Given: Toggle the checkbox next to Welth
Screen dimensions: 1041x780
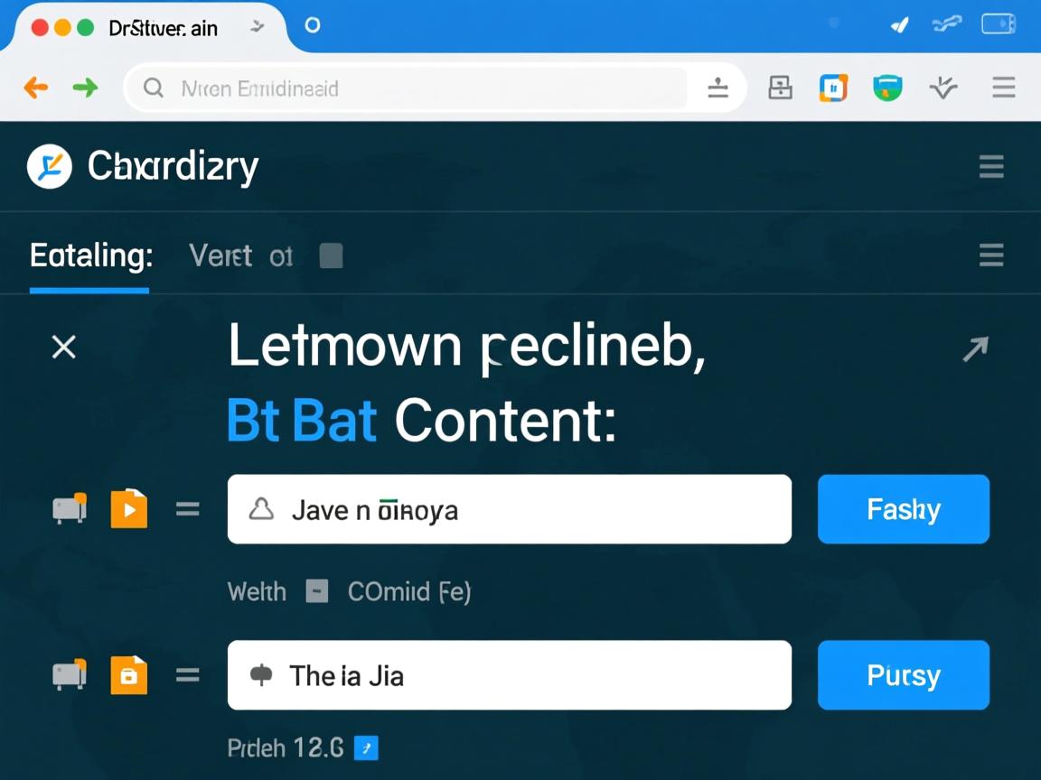Looking at the screenshot, I should coord(316,592).
